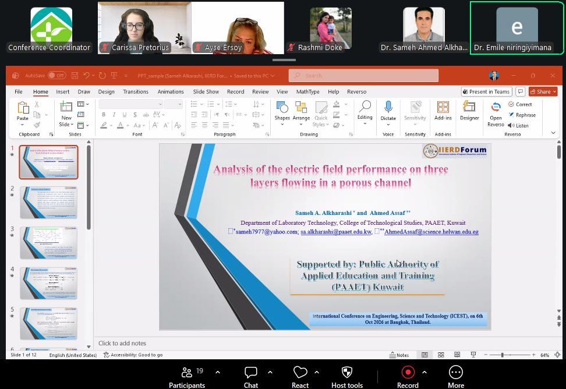566x389 pixels.
Task: Open the New Slide dropdown
Action: coord(66,121)
